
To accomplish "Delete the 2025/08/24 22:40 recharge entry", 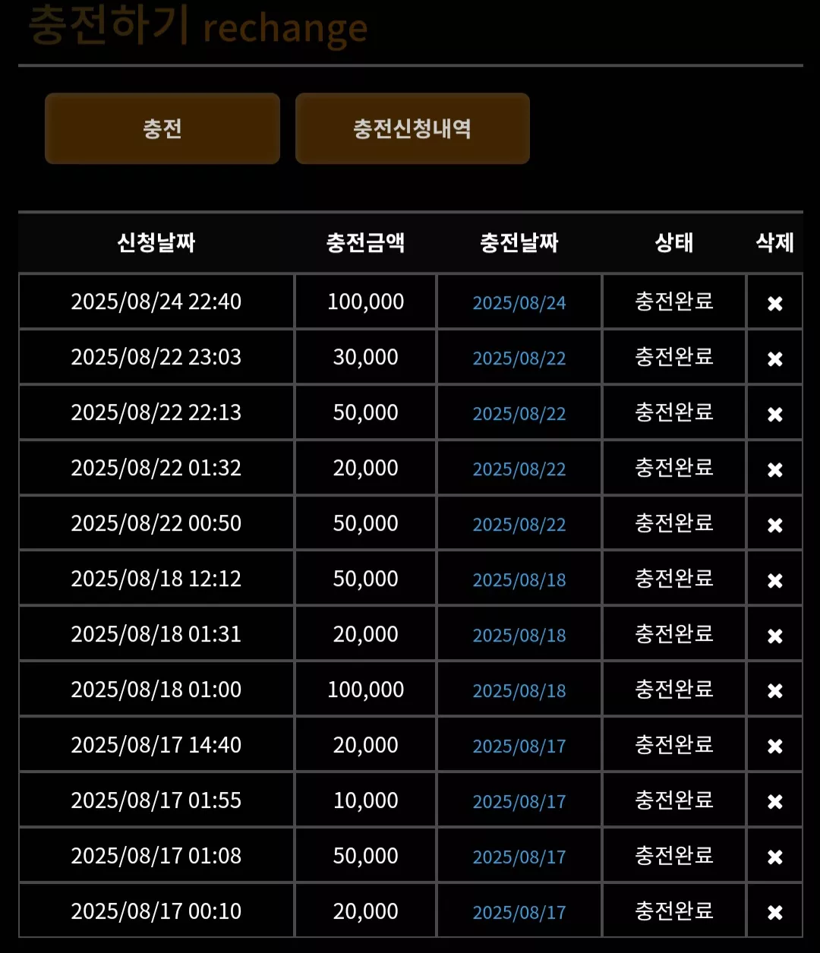I will (774, 303).
